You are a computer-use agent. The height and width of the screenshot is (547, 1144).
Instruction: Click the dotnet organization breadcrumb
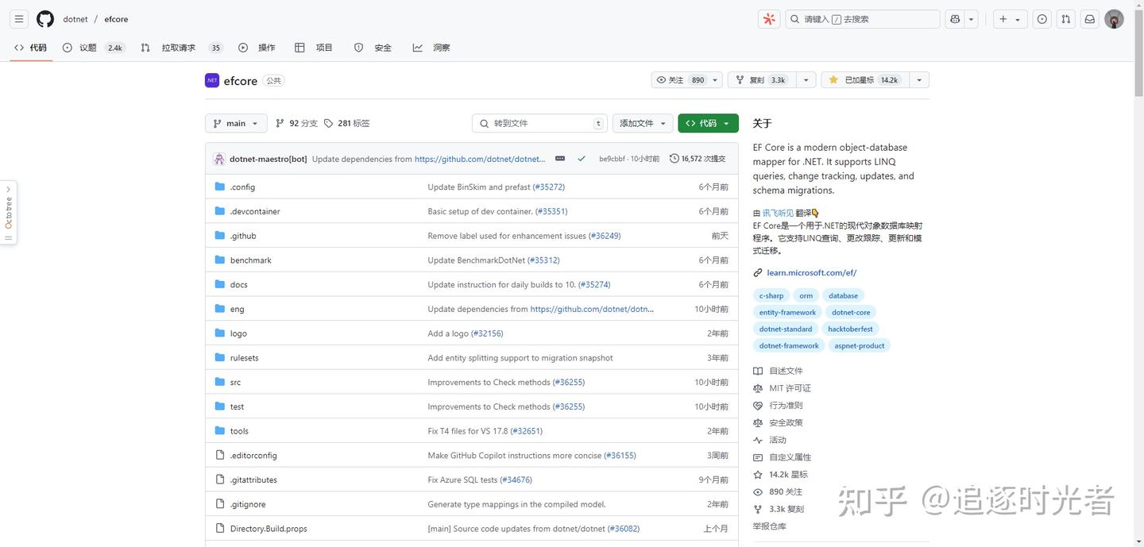pos(75,19)
